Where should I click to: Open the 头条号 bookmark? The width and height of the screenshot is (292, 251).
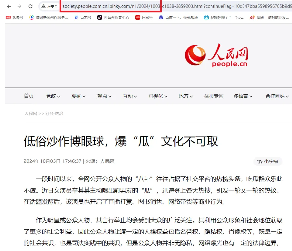(x=15, y=18)
